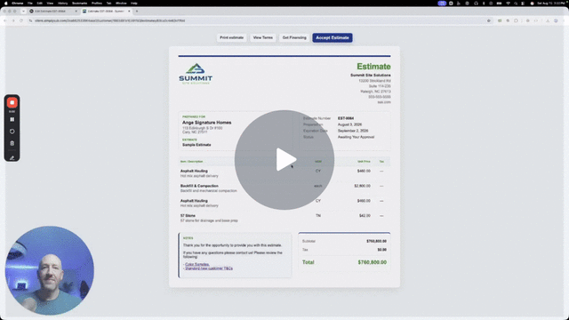The width and height of the screenshot is (569, 320).
Task: Click the Ange Signature Homes customer name
Action: pyautogui.click(x=207, y=123)
